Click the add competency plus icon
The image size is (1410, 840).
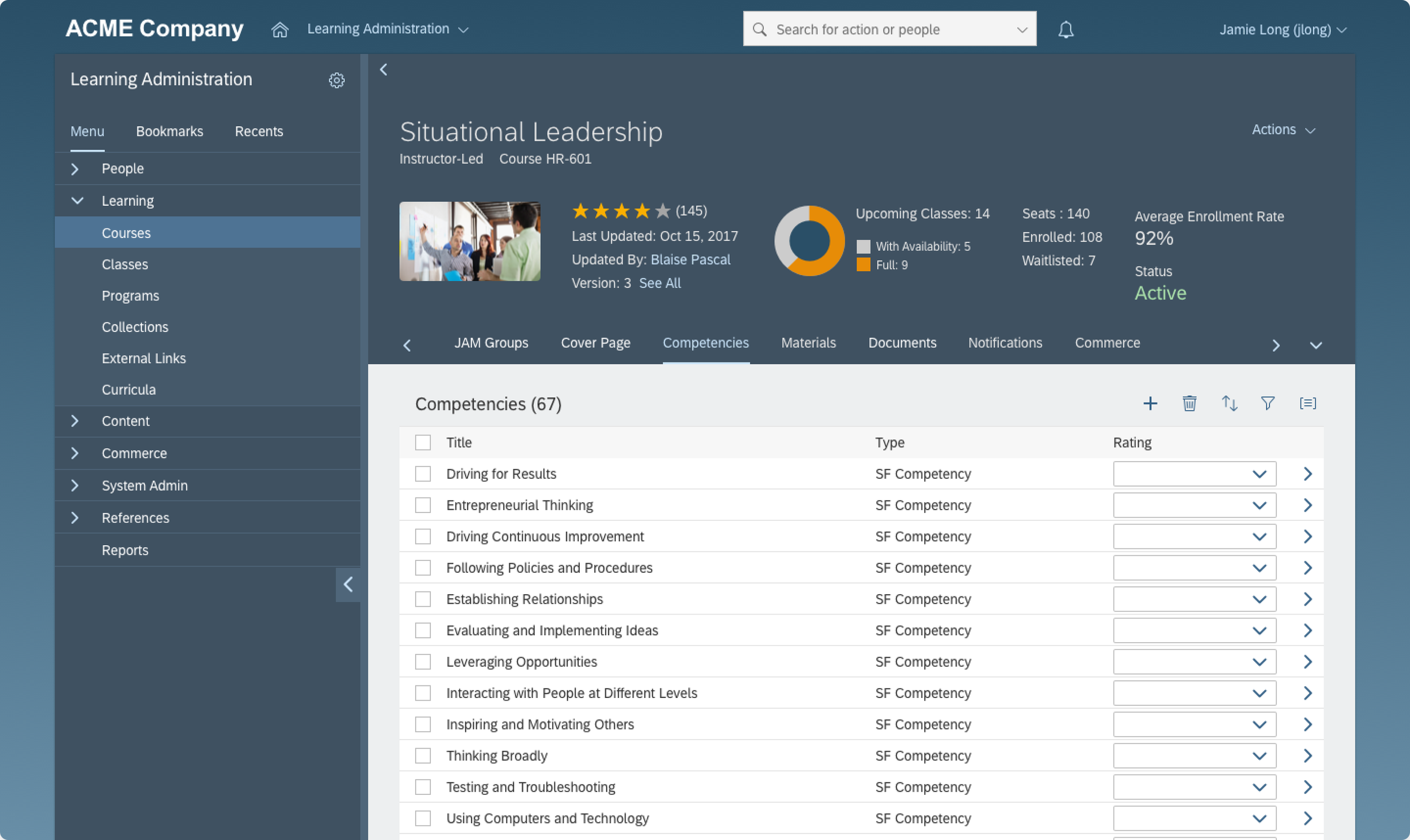coord(1149,404)
